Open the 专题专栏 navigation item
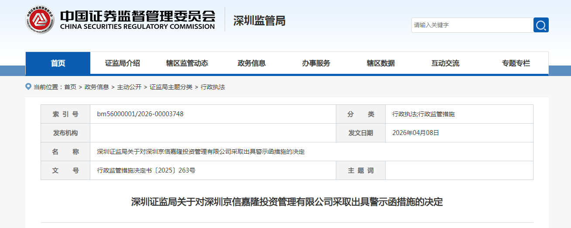The image size is (571, 228). pyautogui.click(x=516, y=63)
